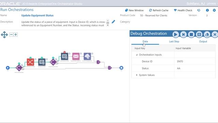
Task: Clear debug data with the eraser icon
Action: (x=207, y=35)
